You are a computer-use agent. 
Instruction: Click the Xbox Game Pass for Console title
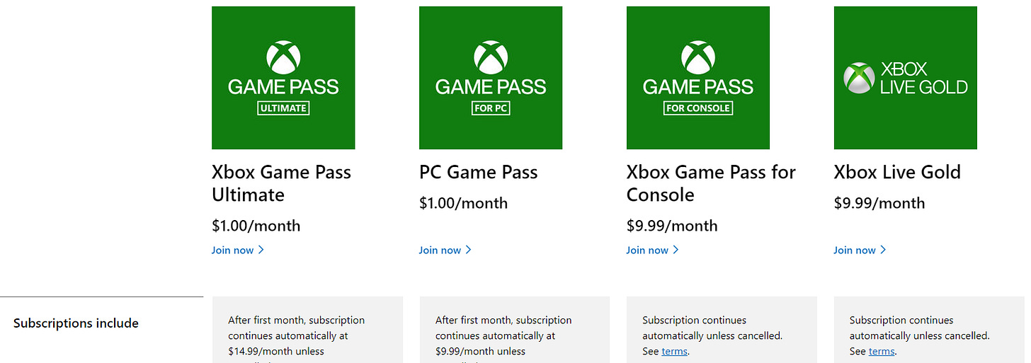pos(711,183)
